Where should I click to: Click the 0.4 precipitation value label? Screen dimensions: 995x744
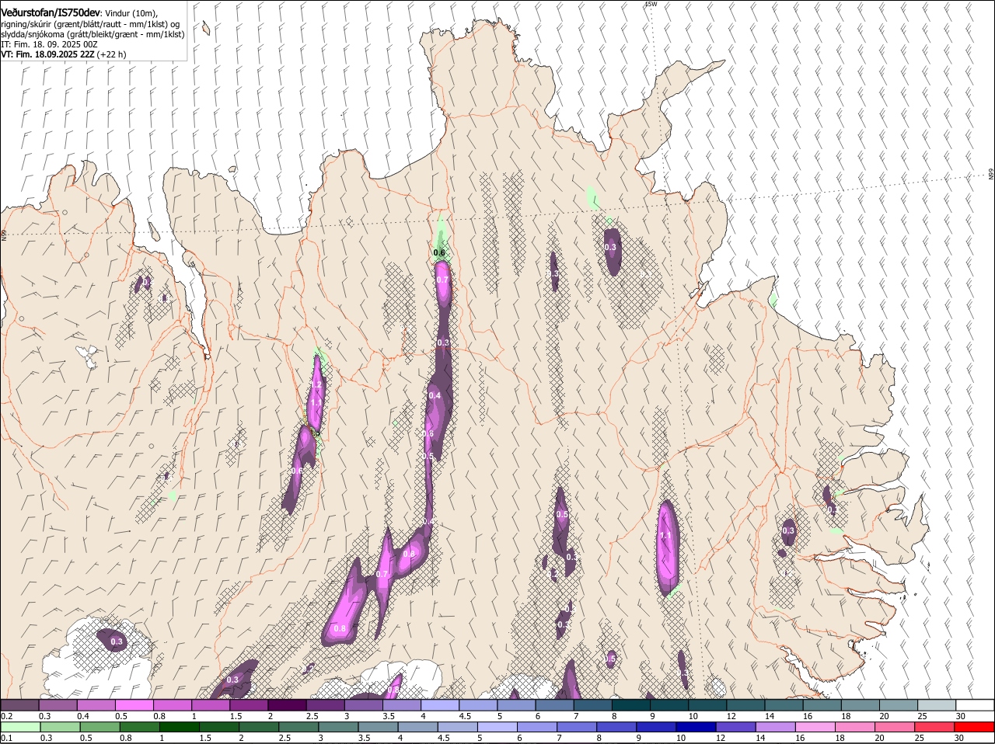tap(435, 396)
